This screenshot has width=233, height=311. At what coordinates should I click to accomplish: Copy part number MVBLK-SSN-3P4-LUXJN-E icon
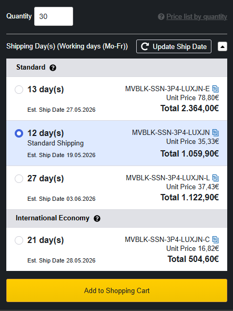(x=216, y=89)
